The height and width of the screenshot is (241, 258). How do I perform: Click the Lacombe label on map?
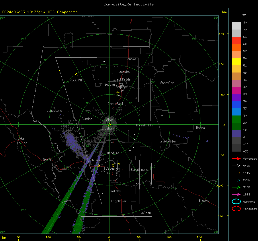[x=124, y=72]
